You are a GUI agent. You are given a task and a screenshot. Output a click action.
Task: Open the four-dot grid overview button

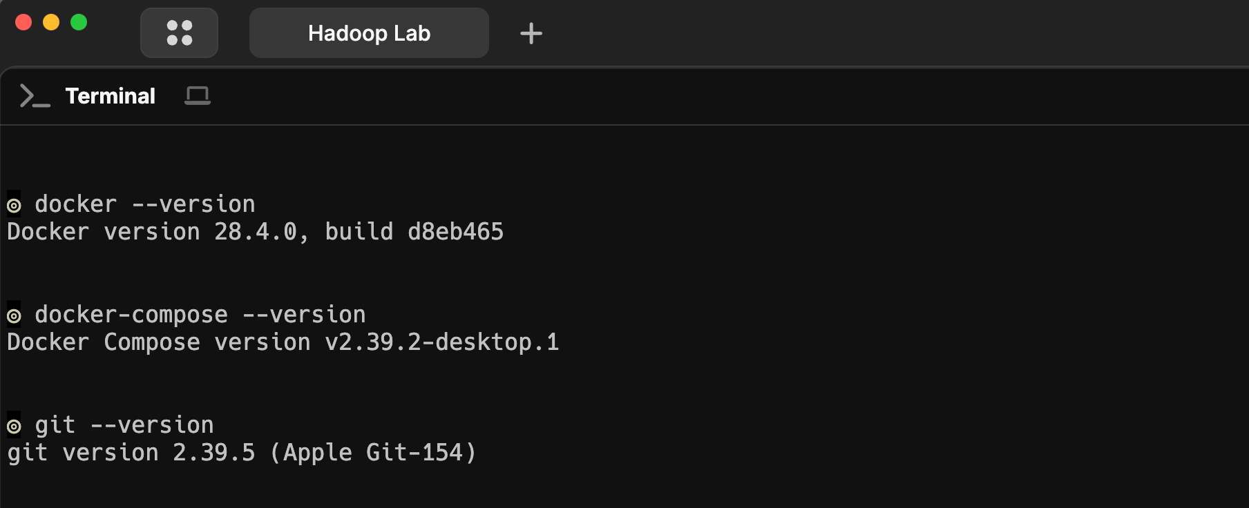click(x=179, y=33)
